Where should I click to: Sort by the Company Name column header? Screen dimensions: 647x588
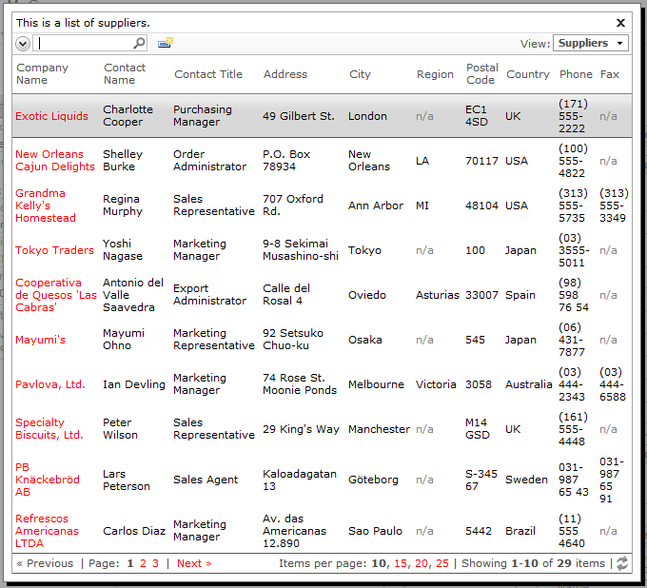pos(42,74)
